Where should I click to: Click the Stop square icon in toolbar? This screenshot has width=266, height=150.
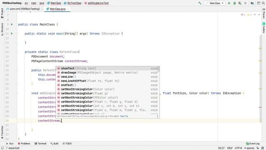(245, 3)
